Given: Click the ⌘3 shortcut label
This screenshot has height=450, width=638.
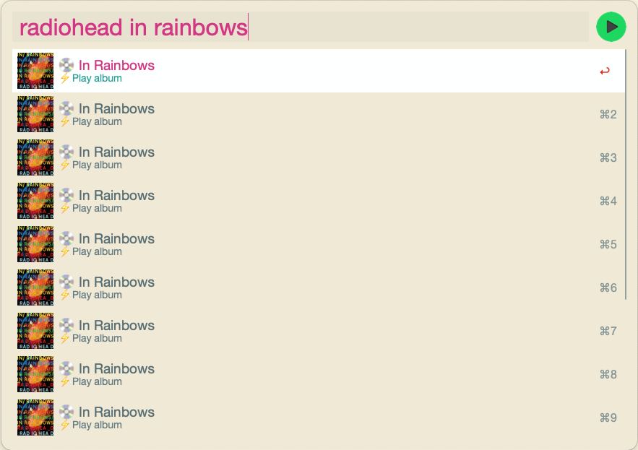Looking at the screenshot, I should coord(608,158).
